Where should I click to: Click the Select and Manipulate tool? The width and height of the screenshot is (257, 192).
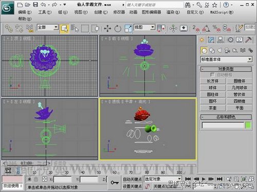[173, 28]
